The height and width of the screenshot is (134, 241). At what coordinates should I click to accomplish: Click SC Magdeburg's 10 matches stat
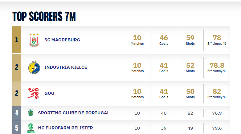coord(137,38)
